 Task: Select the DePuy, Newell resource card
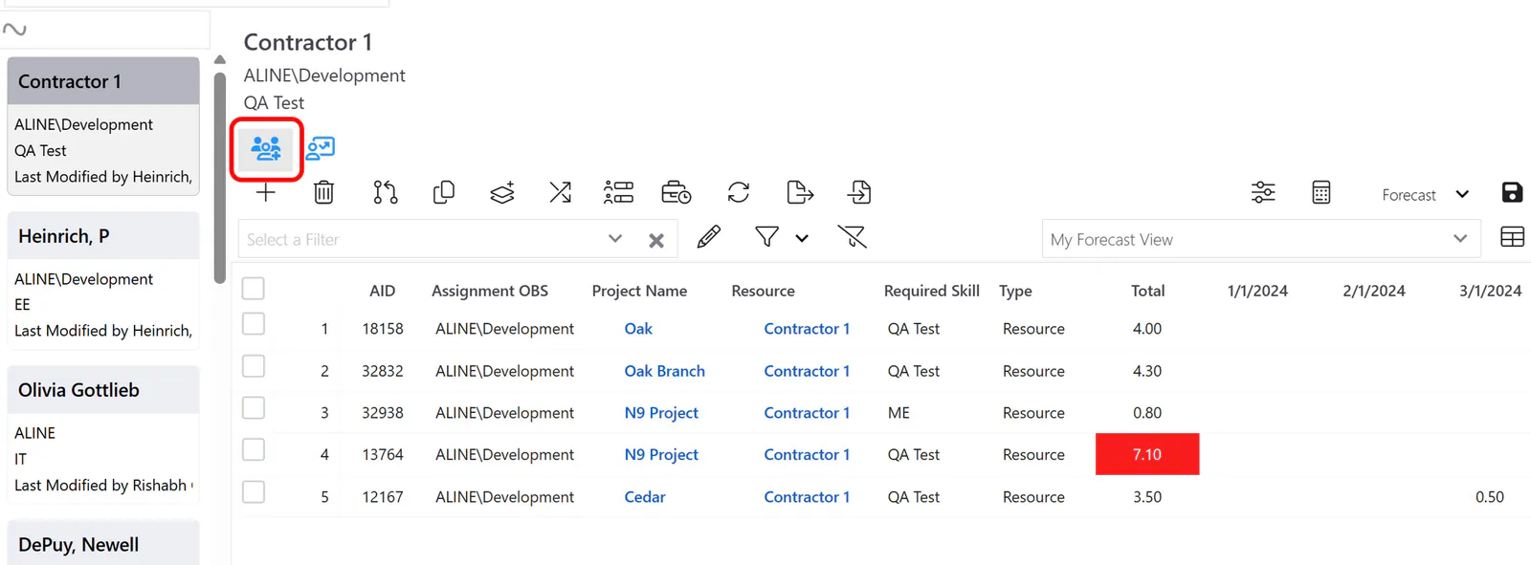[103, 543]
